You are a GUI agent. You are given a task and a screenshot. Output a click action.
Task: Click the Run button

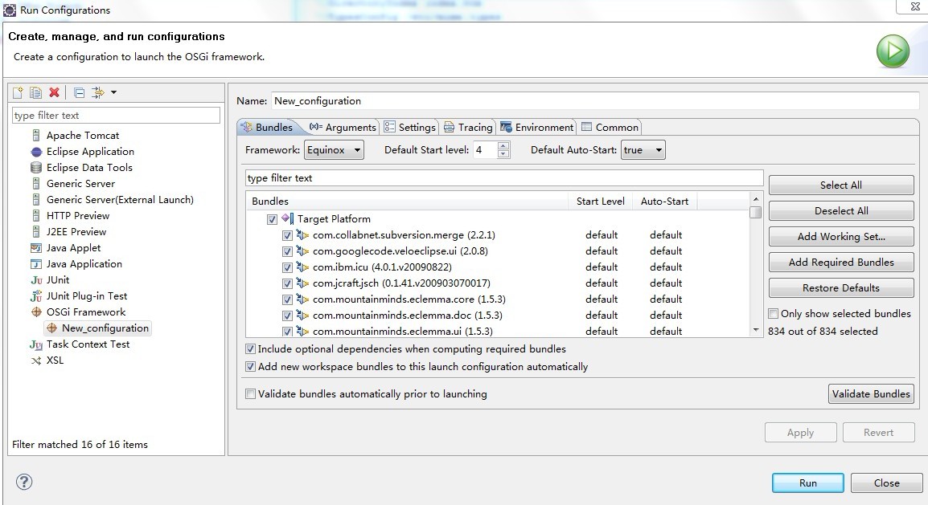pyautogui.click(x=808, y=483)
